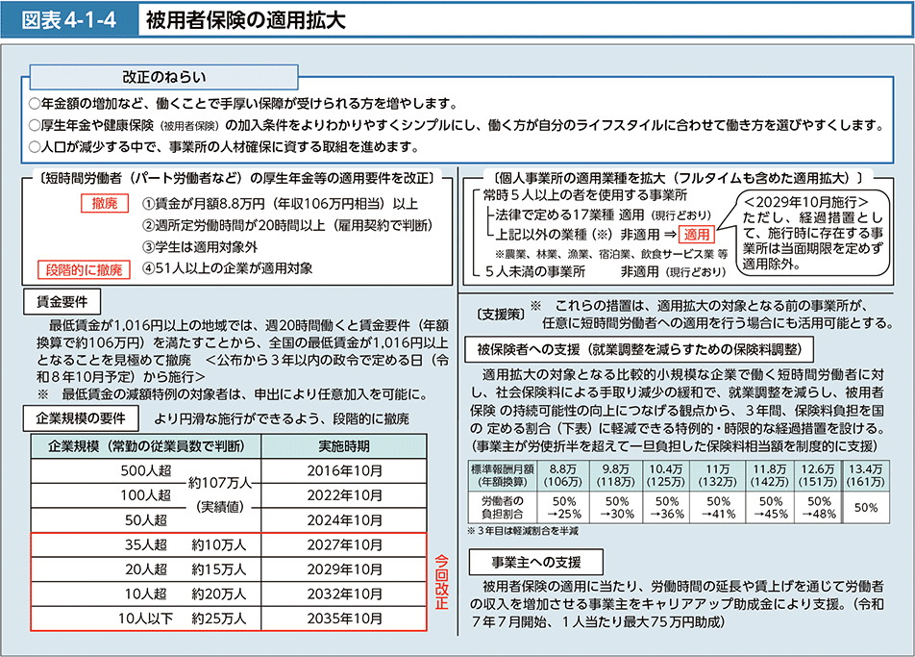Click the row text 10人以下 約25万人
This screenshot has width=915, height=657.
tap(182, 619)
